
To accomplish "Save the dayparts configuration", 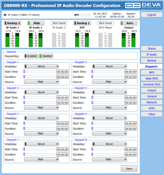I will [x=129, y=169].
